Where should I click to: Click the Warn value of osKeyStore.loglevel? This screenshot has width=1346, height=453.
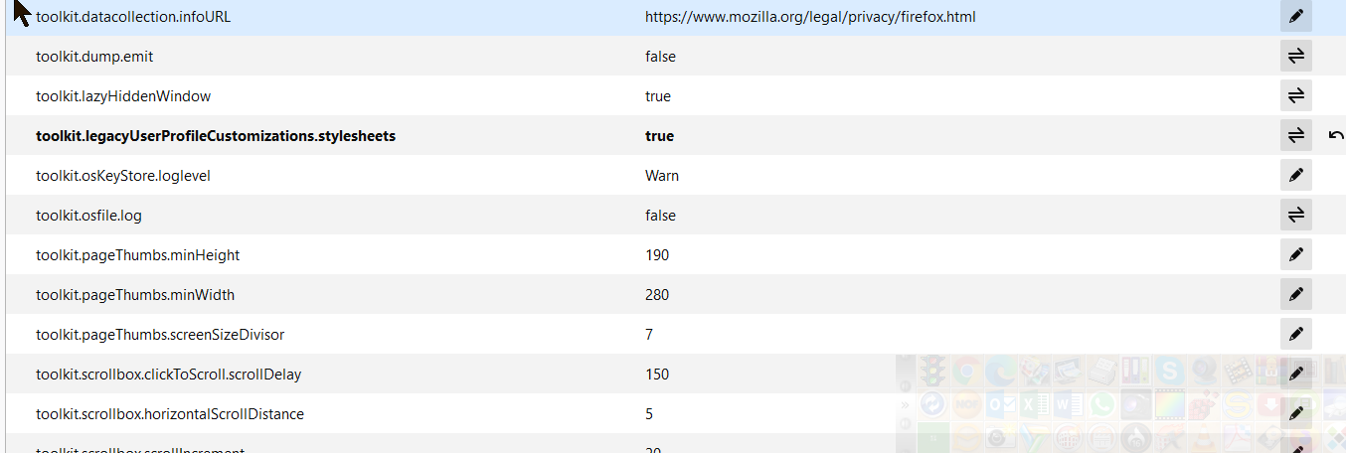(x=662, y=176)
